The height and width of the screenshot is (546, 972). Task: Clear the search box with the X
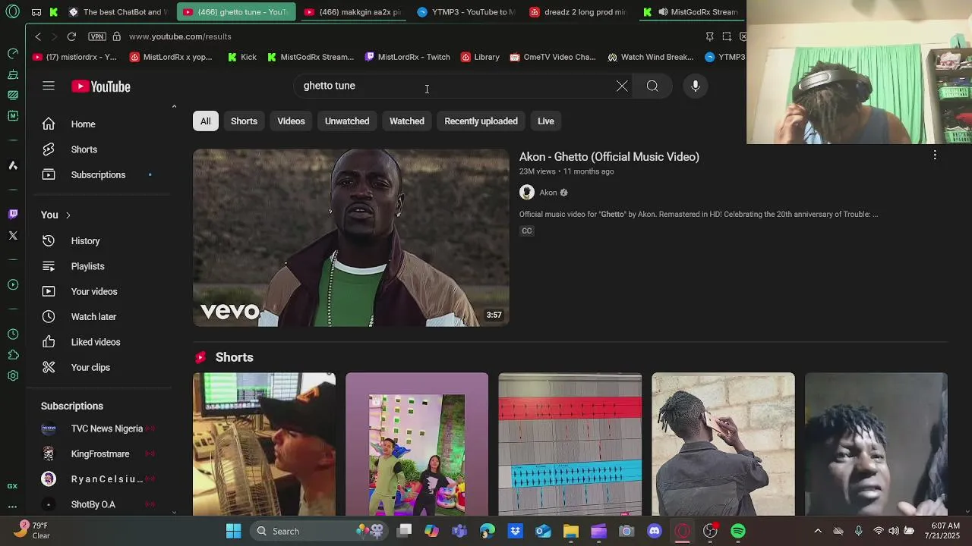point(622,86)
